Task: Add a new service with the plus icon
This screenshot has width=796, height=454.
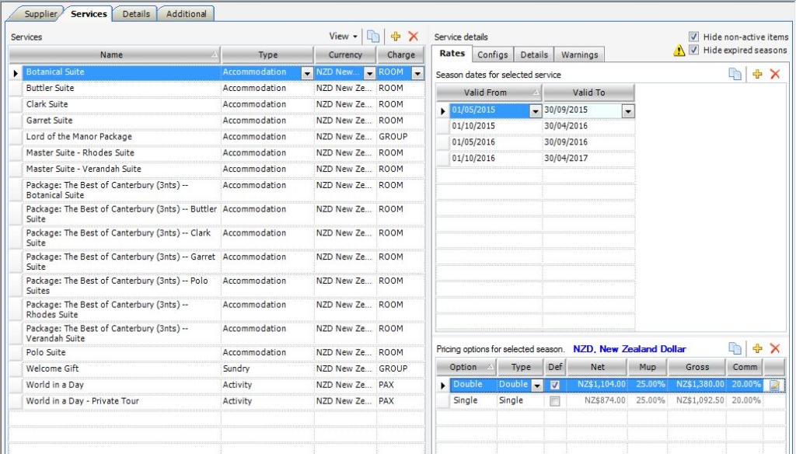Action: click(x=396, y=36)
